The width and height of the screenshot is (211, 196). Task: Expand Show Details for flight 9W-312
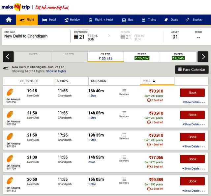[194, 191]
